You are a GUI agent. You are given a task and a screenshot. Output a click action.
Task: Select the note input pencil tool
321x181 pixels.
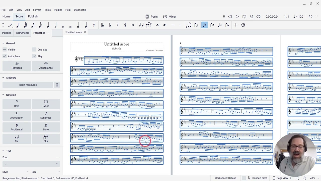coord(10,25)
